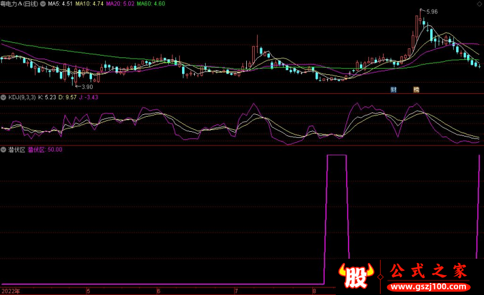
Task: Click the magenta 潜伏区: 50.00 value
Action: coord(45,150)
